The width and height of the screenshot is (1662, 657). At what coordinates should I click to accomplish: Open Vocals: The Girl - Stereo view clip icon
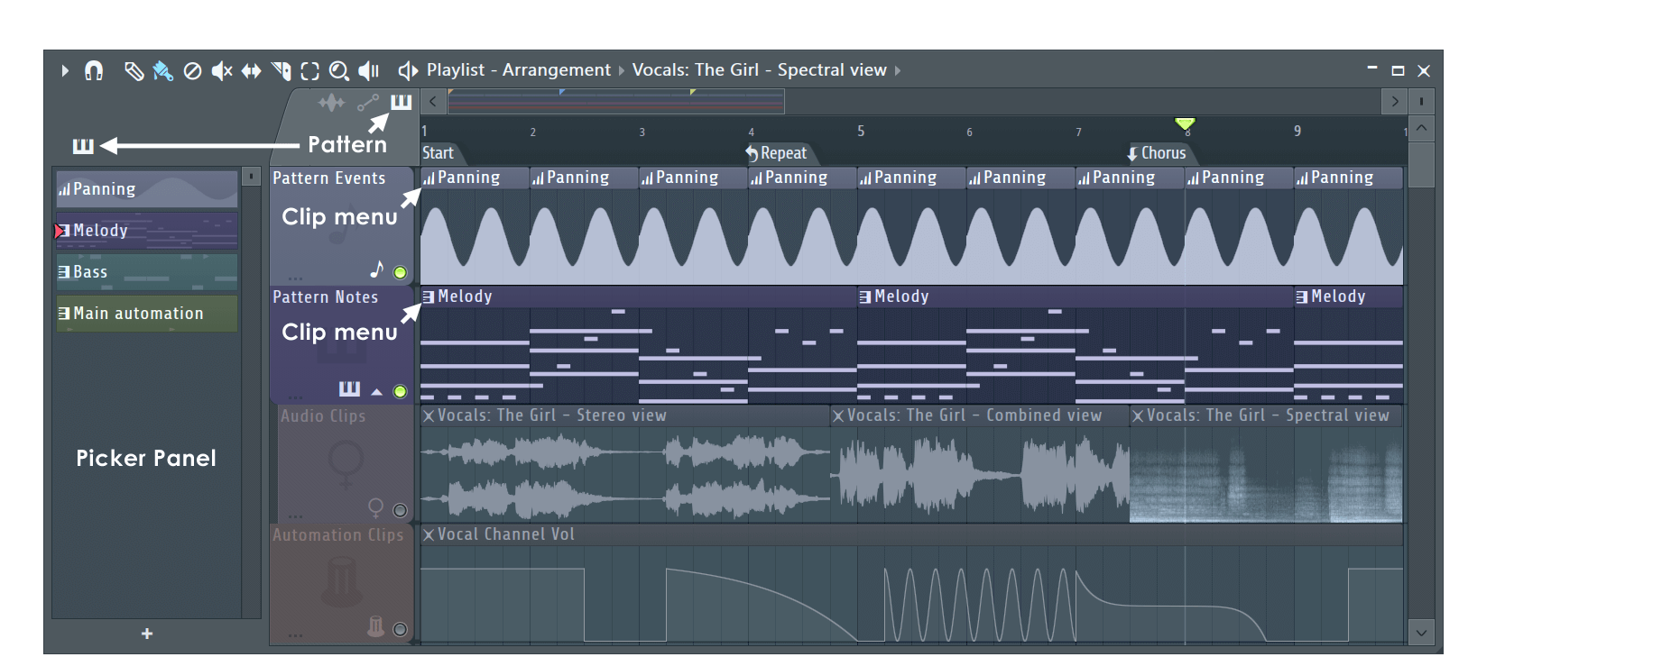(x=429, y=415)
